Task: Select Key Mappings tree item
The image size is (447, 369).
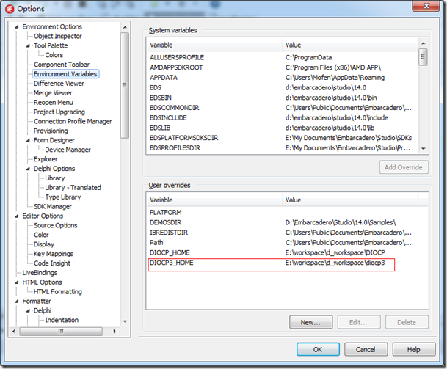Action: pos(54,254)
